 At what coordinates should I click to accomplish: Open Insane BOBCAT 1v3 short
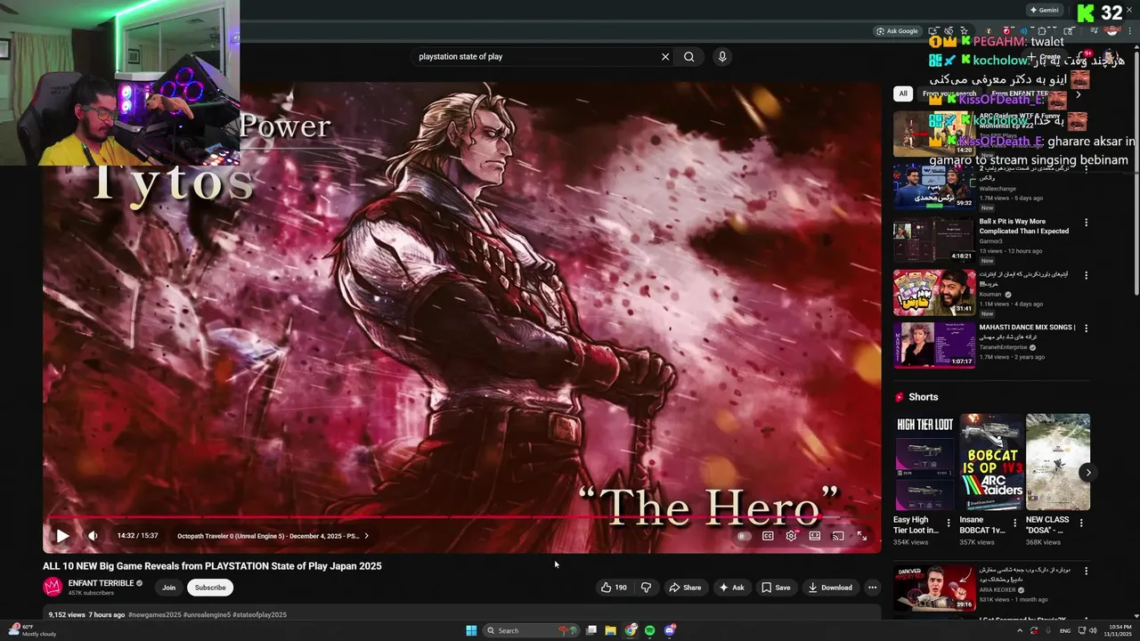coord(991,462)
